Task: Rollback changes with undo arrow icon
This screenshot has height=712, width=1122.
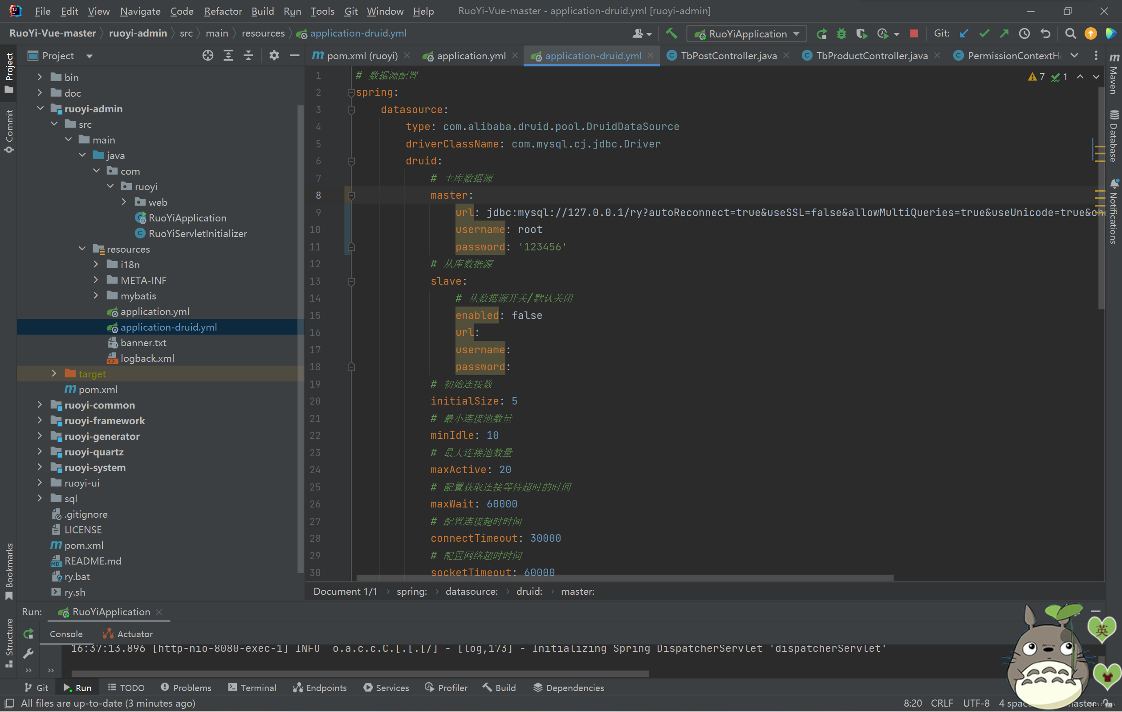Action: click(1045, 33)
